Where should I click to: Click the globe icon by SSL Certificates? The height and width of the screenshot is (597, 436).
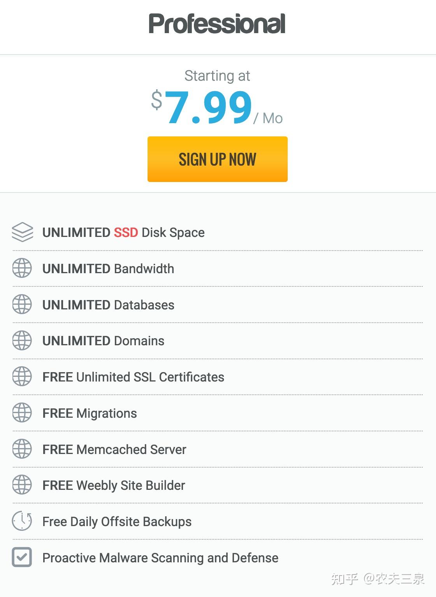22,376
